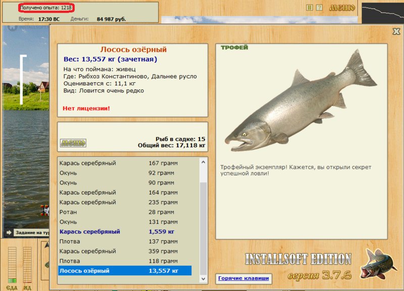This screenshot has height=291, width=404.
Task: Click the red Нет лицензии! warning
Action: click(86, 108)
